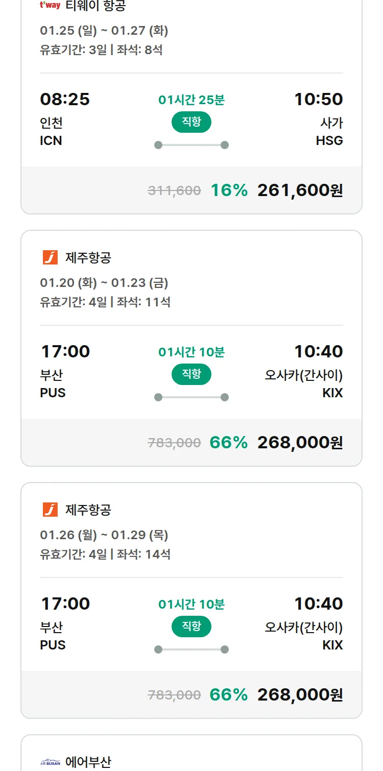
Task: Click the 티웨이 항공 airline name
Action: 95,6
